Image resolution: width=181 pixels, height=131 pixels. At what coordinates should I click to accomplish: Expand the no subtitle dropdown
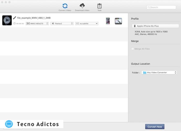pyautogui.click(x=87, y=24)
